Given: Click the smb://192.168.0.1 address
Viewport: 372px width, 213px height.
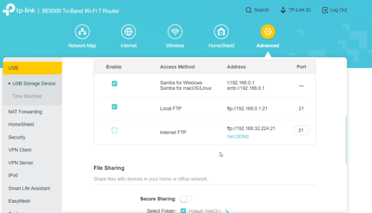Looking at the screenshot, I should (246, 88).
